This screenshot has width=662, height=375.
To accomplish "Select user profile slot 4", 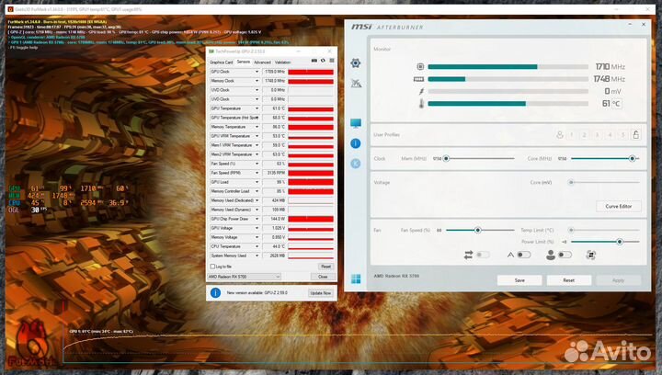I will pos(610,135).
